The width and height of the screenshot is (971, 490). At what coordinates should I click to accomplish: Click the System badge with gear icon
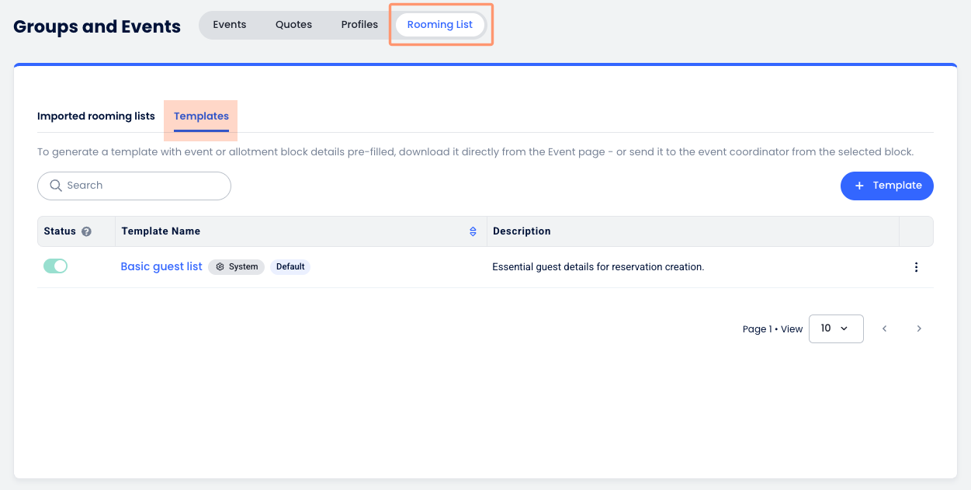(x=236, y=267)
